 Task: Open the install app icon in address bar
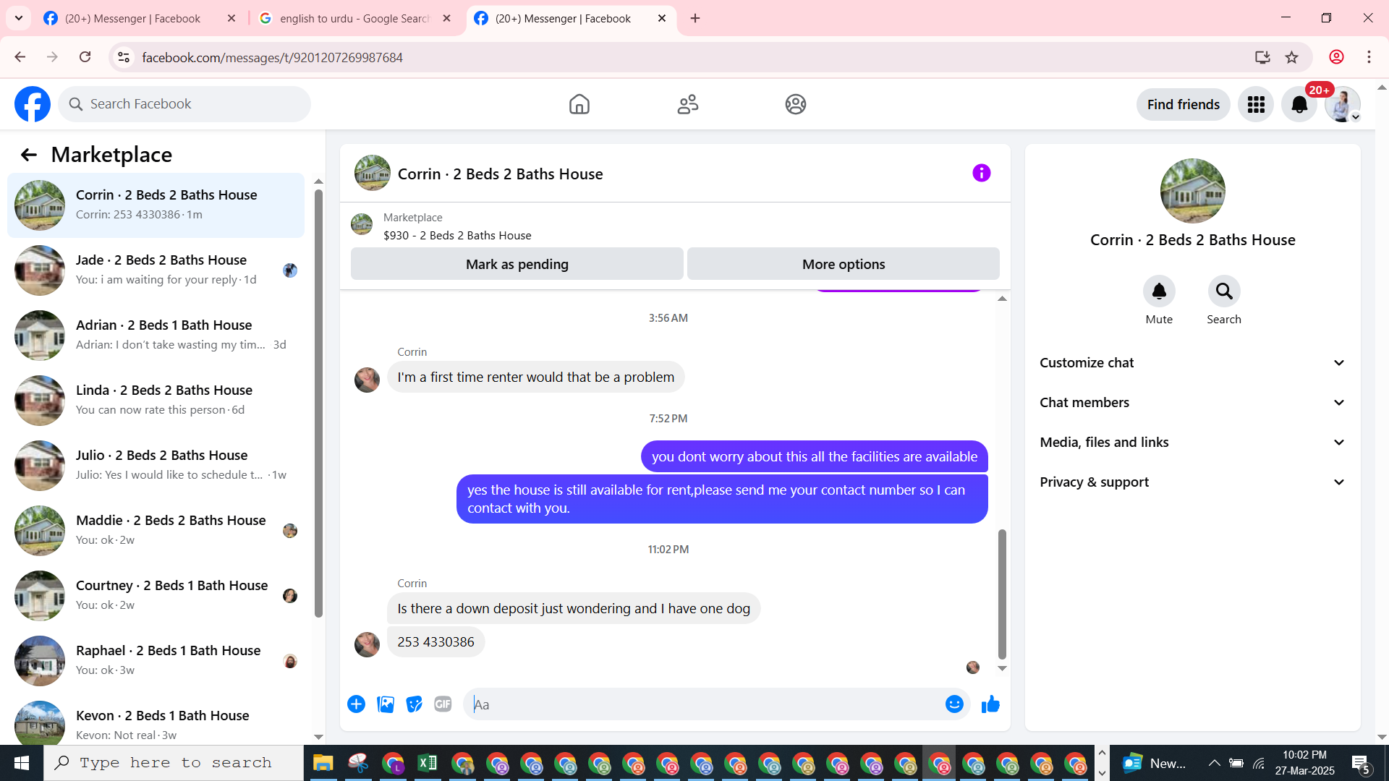pos(1262,57)
